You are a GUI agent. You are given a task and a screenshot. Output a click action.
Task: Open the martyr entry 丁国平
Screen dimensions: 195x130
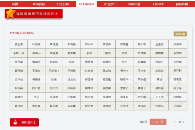[x=107, y=53]
